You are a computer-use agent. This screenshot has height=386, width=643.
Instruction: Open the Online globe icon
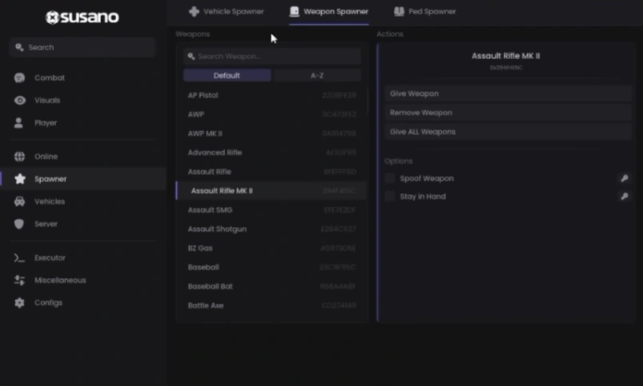tap(19, 157)
